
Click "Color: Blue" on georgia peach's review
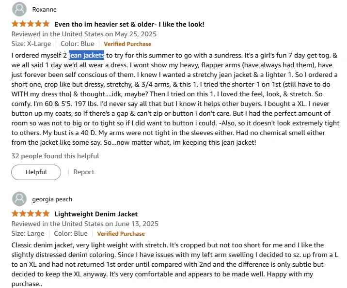pos(74,234)
